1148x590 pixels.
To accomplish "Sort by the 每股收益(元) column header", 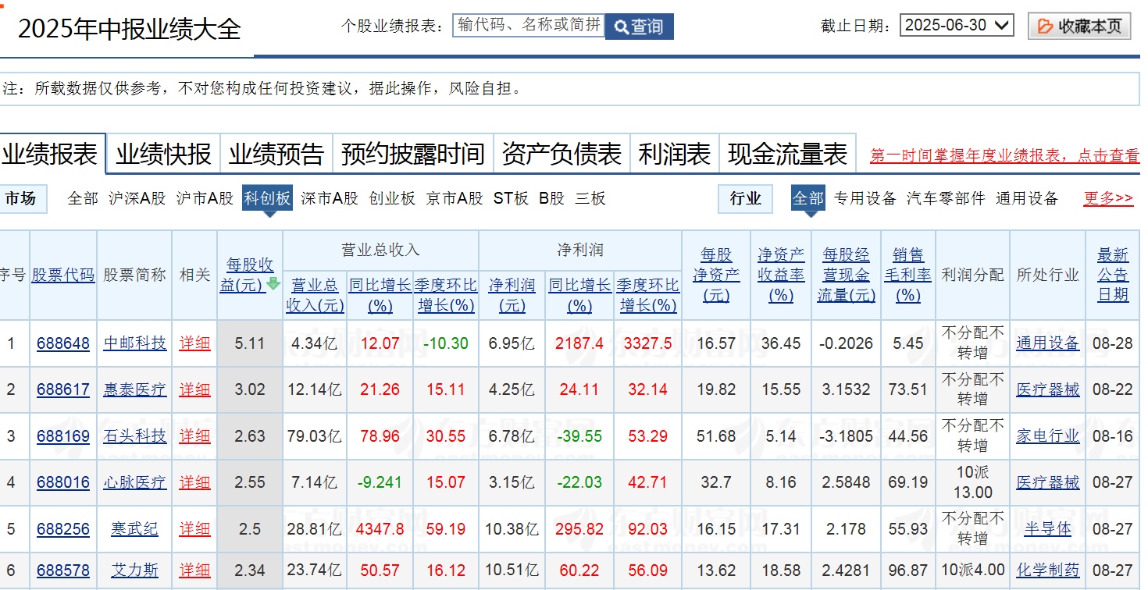I will 245,275.
